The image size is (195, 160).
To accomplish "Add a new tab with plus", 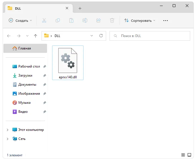I will point(80,8).
